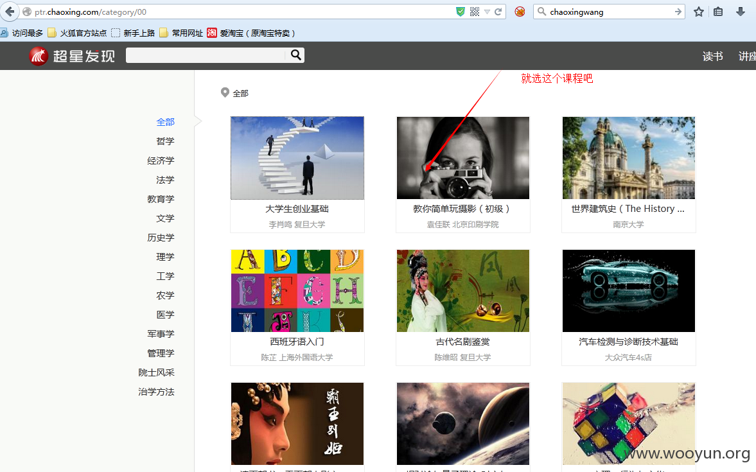Click author text 陈芷 上海外国语大学
This screenshot has height=472, width=756.
pyautogui.click(x=297, y=358)
